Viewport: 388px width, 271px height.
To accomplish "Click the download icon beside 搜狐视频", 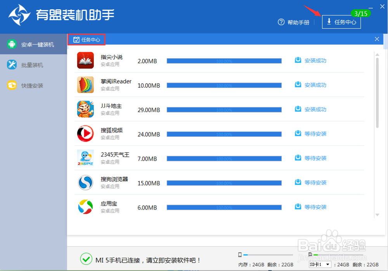I will pos(298,134).
